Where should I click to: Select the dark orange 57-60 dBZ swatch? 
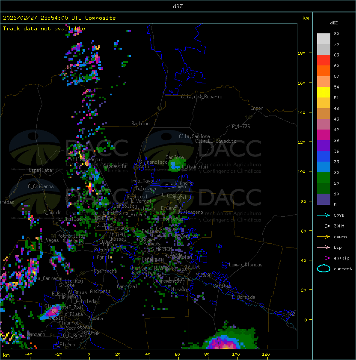coord(323,71)
